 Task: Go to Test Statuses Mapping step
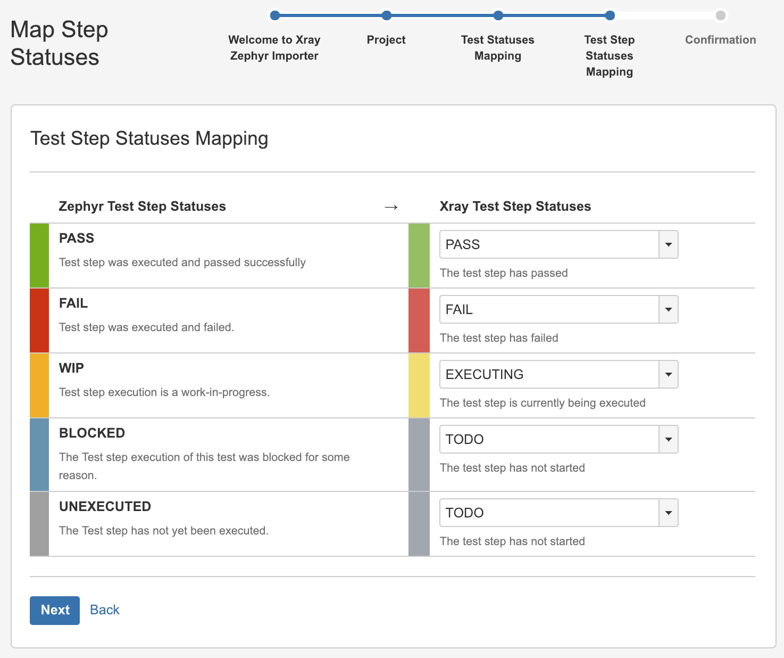click(x=498, y=47)
